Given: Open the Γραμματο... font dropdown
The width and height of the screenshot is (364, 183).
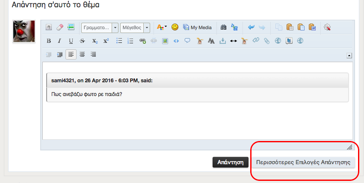Looking at the screenshot, I should [x=100, y=28].
